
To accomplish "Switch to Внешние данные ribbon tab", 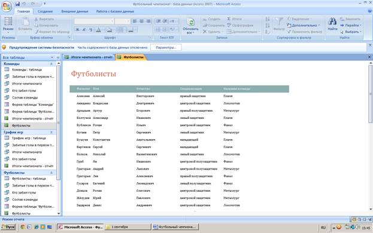I will pyautogui.click(x=75, y=11).
